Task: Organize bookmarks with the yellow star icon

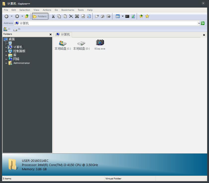Action: pyautogui.click(x=147, y=16)
